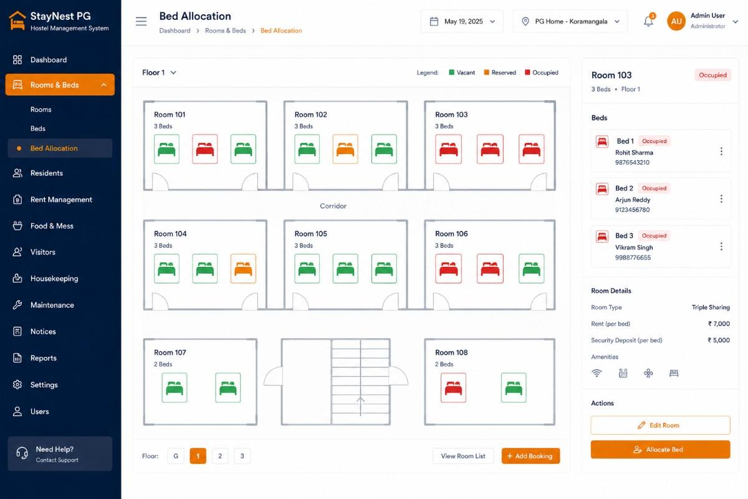The image size is (748, 499).
Task: Click the bed amenity icon
Action: coord(674,373)
